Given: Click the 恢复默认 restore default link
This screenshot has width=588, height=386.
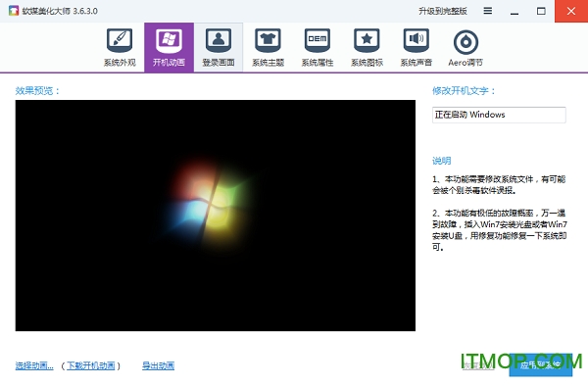Looking at the screenshot, I should (x=478, y=365).
